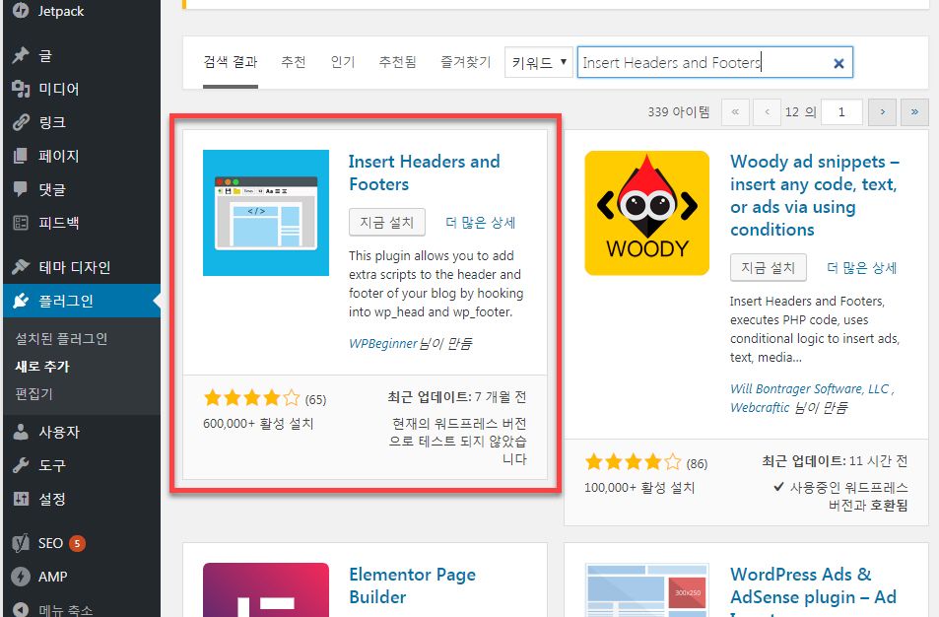Click the current page number field

pos(842,112)
